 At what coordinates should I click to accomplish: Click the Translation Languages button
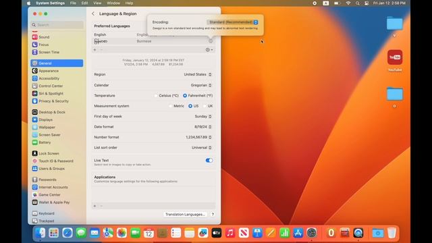pyautogui.click(x=184, y=215)
